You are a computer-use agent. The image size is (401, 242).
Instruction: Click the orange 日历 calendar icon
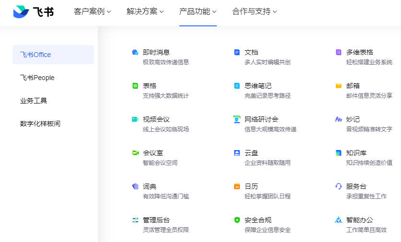pyautogui.click(x=237, y=186)
